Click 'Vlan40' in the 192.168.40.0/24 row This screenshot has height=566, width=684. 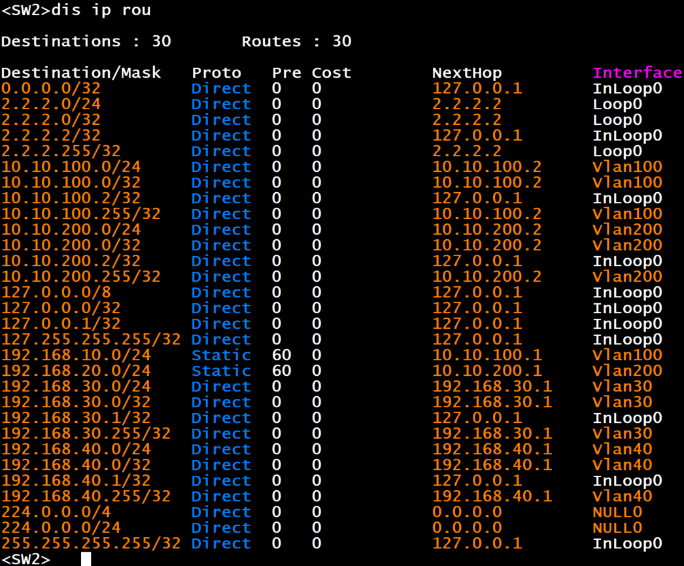(x=623, y=449)
